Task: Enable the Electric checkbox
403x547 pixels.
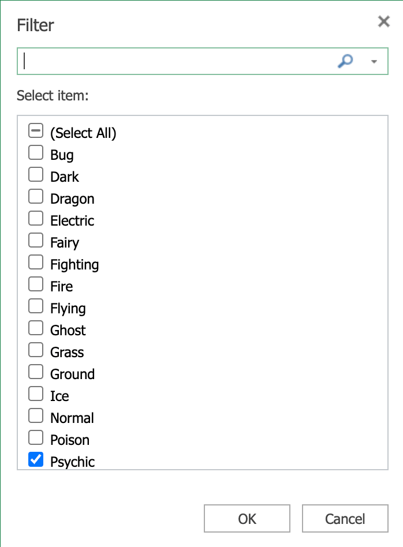Action: point(36,218)
